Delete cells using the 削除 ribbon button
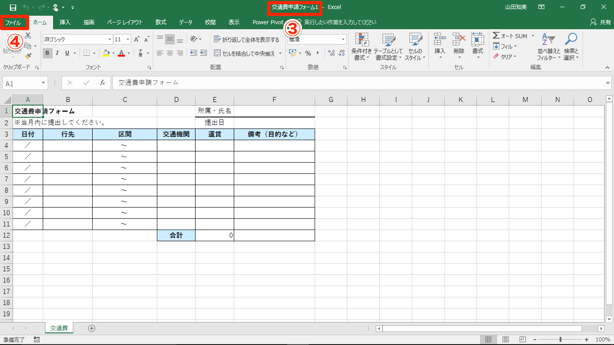The image size is (614, 345). [x=458, y=47]
